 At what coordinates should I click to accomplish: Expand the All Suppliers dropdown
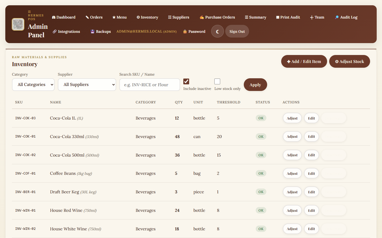point(87,85)
